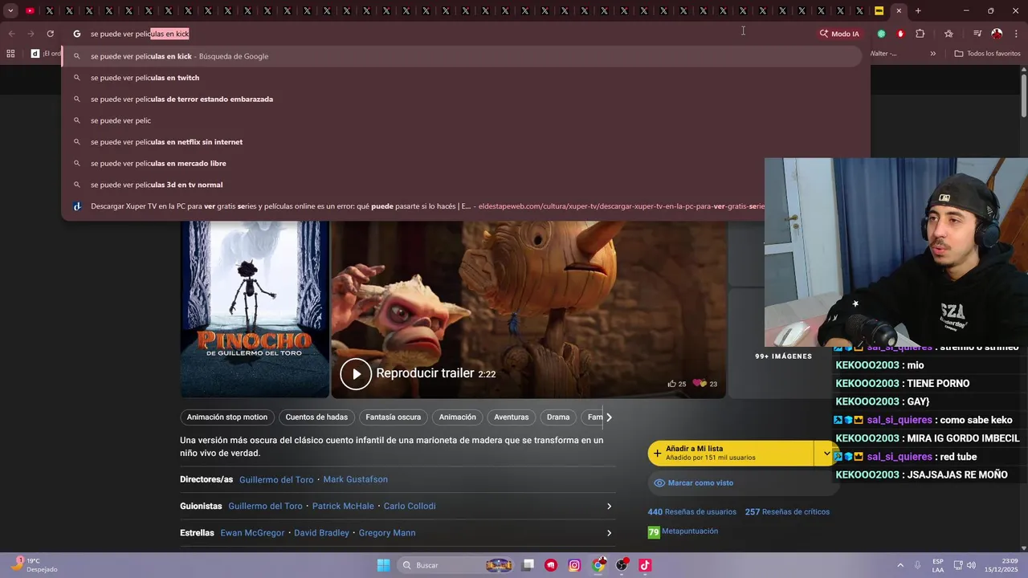Open the 79 Metapuntuación score
This screenshot has width=1028, height=578.
point(683,531)
